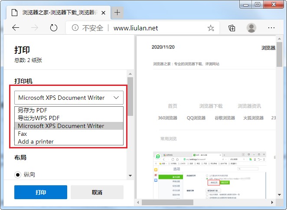The height and width of the screenshot is (210, 287).
Task: Select Microsoft XPS Document Writer list entry
Action: coord(69,126)
